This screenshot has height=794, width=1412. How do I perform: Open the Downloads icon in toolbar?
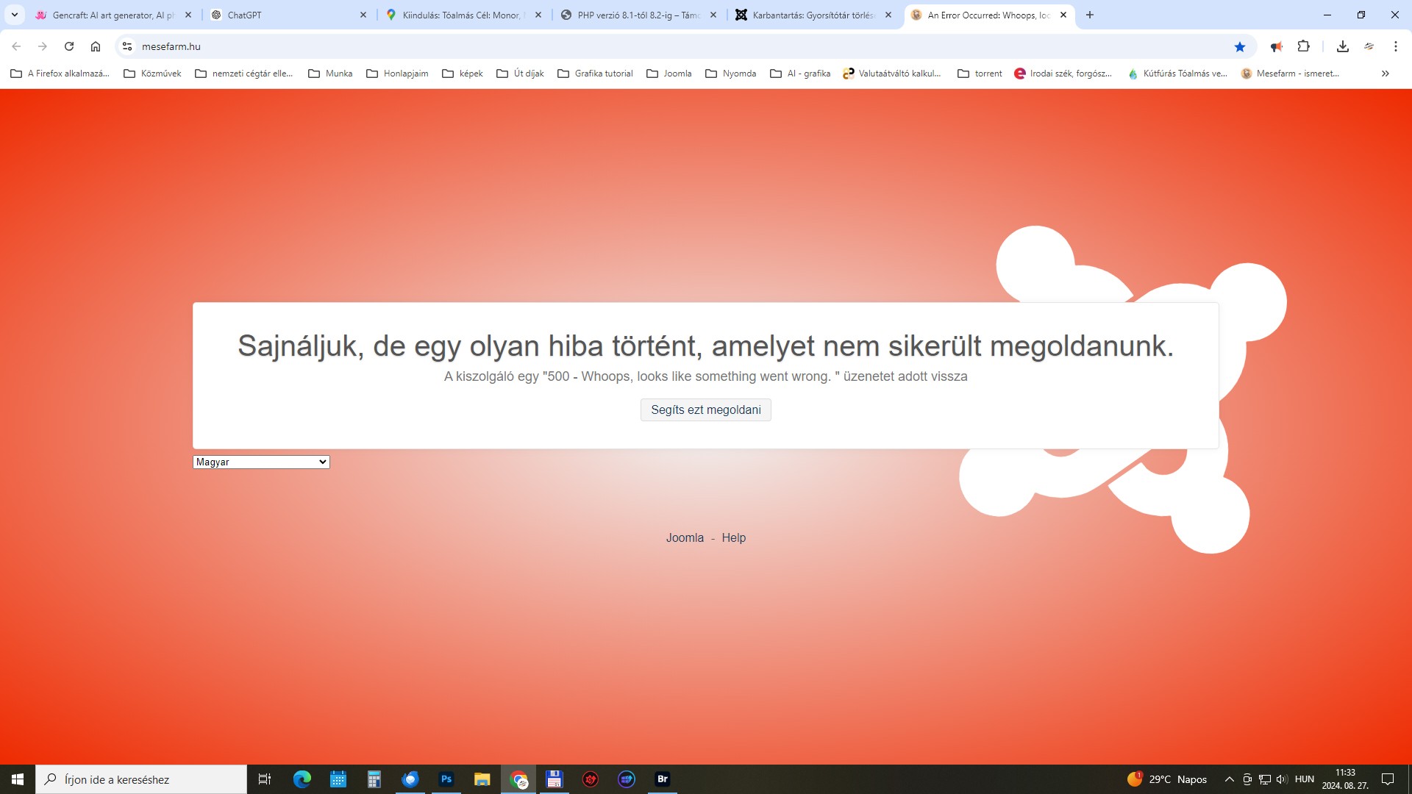[x=1342, y=46]
